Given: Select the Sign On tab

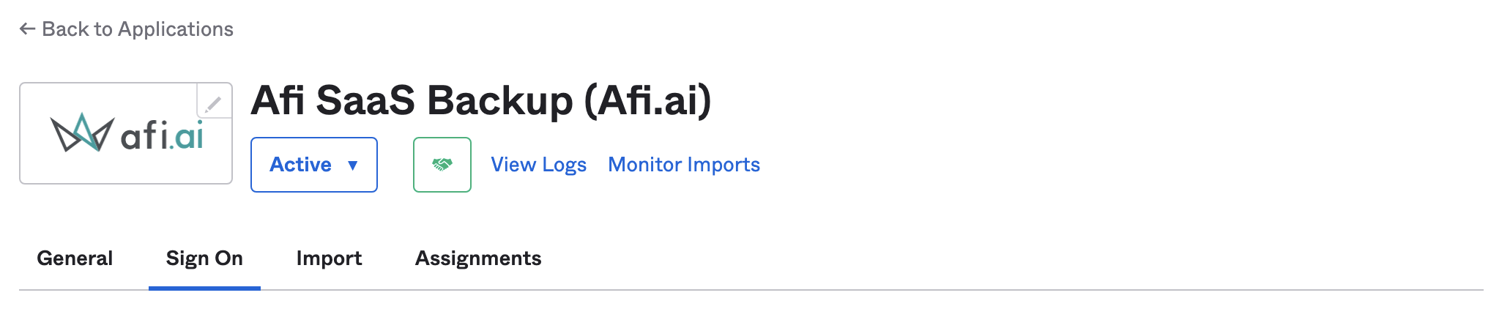Looking at the screenshot, I should click(204, 258).
